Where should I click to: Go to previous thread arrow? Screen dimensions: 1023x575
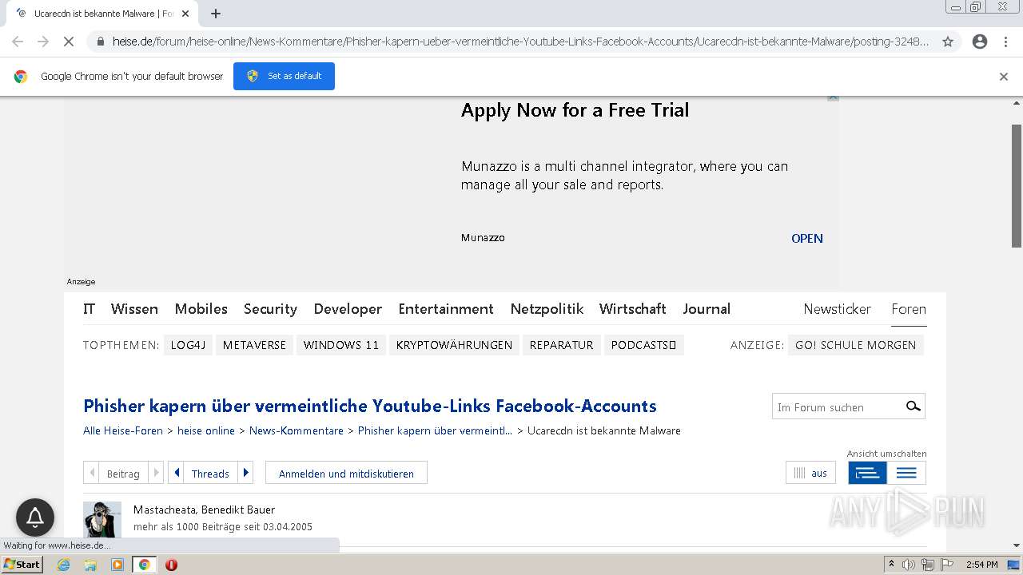tap(176, 473)
